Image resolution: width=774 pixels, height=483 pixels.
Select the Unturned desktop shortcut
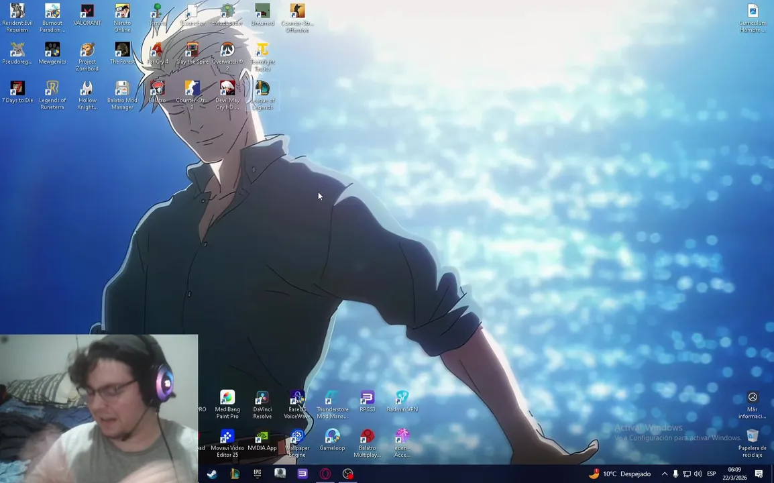click(x=263, y=15)
